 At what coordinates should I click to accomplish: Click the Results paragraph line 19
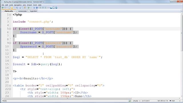click(33, 78)
